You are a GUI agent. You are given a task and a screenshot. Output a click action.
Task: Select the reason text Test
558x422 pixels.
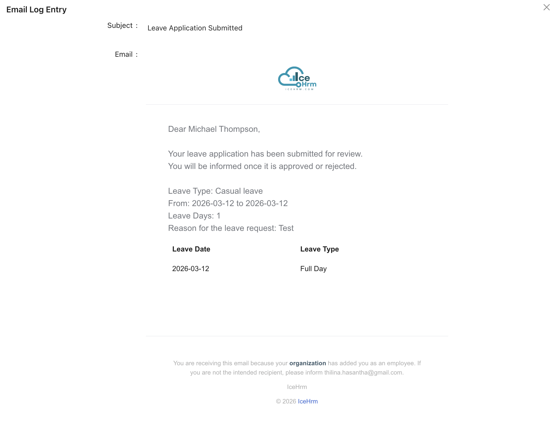(286, 228)
